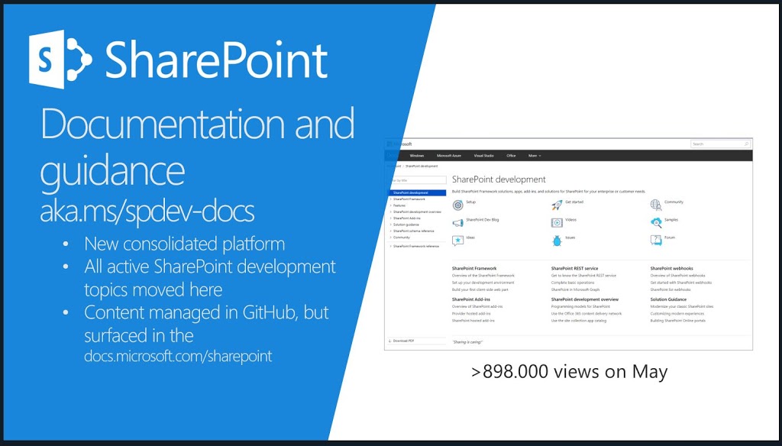Viewport: 782px width, 446px height.
Task: Open the Community globe icon
Action: point(656,205)
